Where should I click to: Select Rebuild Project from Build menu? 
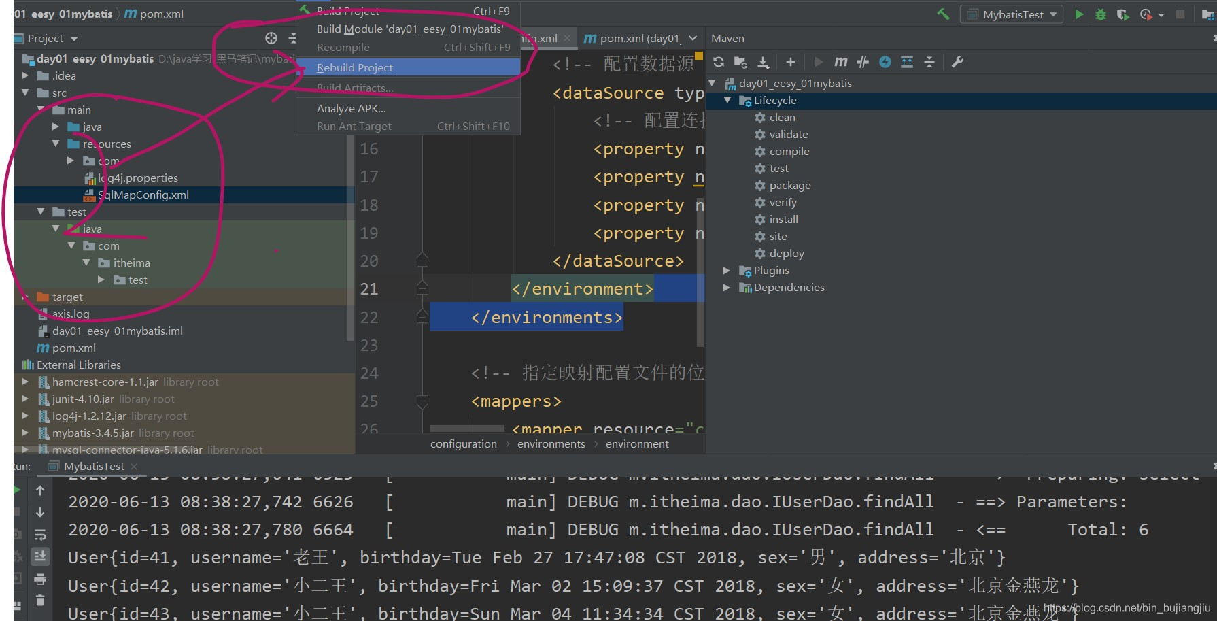click(408, 67)
